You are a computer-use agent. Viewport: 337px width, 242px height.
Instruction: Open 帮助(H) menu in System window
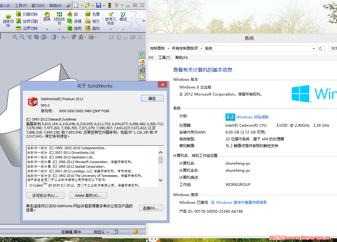point(181,57)
